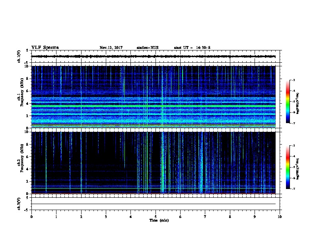Click the ch.1(V) axis label of top waveform

click(x=19, y=56)
